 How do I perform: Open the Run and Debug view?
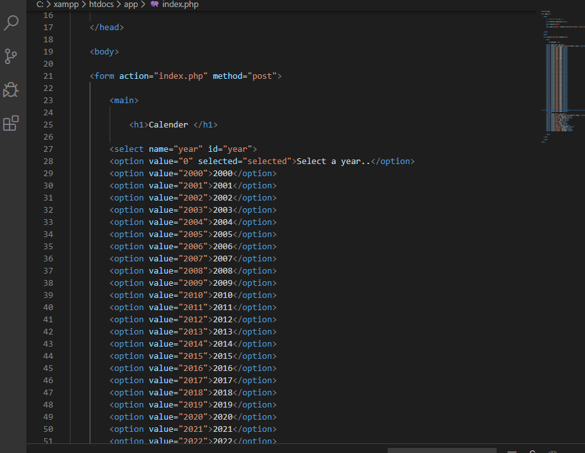coord(10,90)
